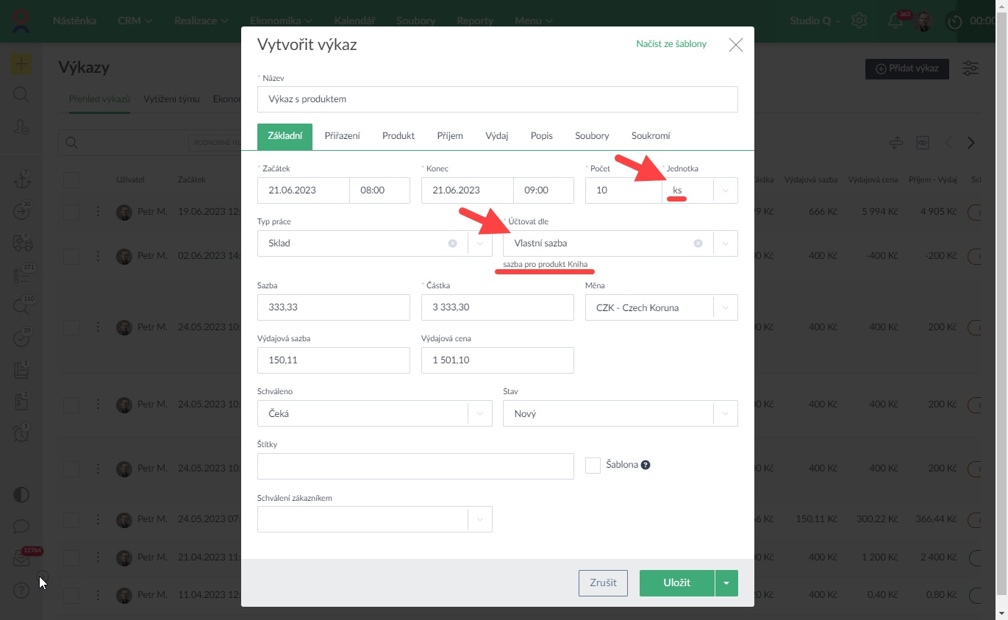This screenshot has width=1008, height=620.
Task: Tick the select-all checkbox in table header
Action: click(71, 179)
